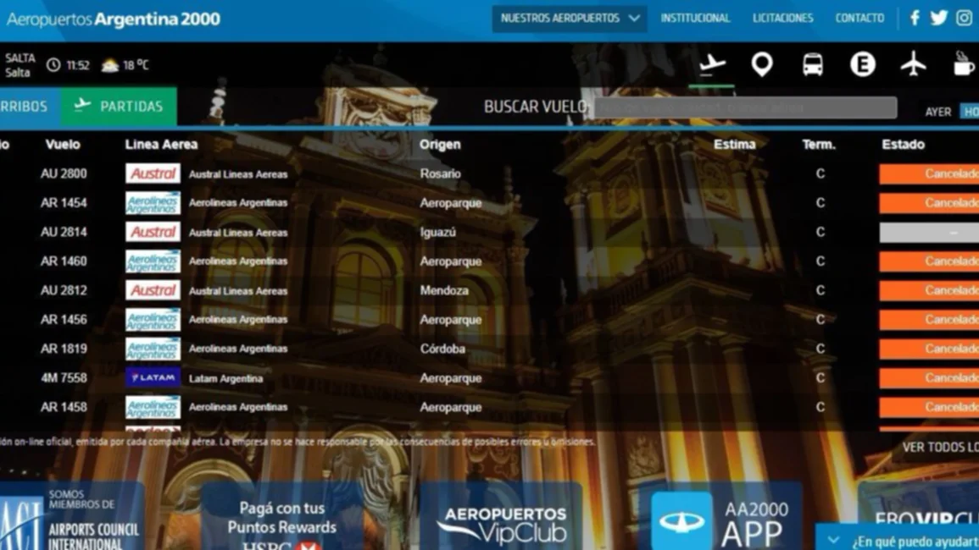Click Cancelado status for flight 4M 7558
979x550 pixels.
coord(929,378)
